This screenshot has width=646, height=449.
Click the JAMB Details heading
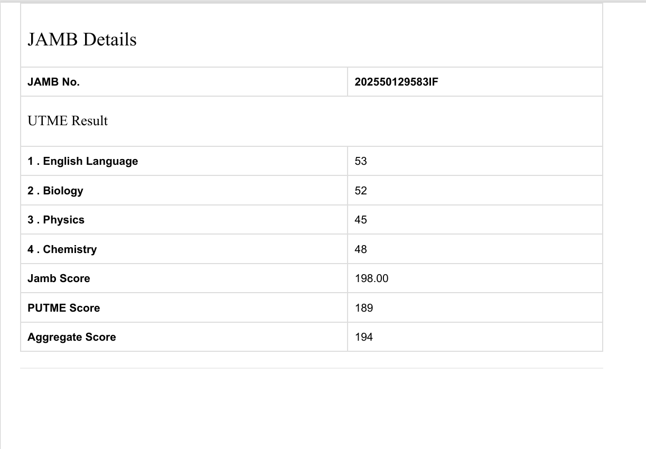point(82,40)
